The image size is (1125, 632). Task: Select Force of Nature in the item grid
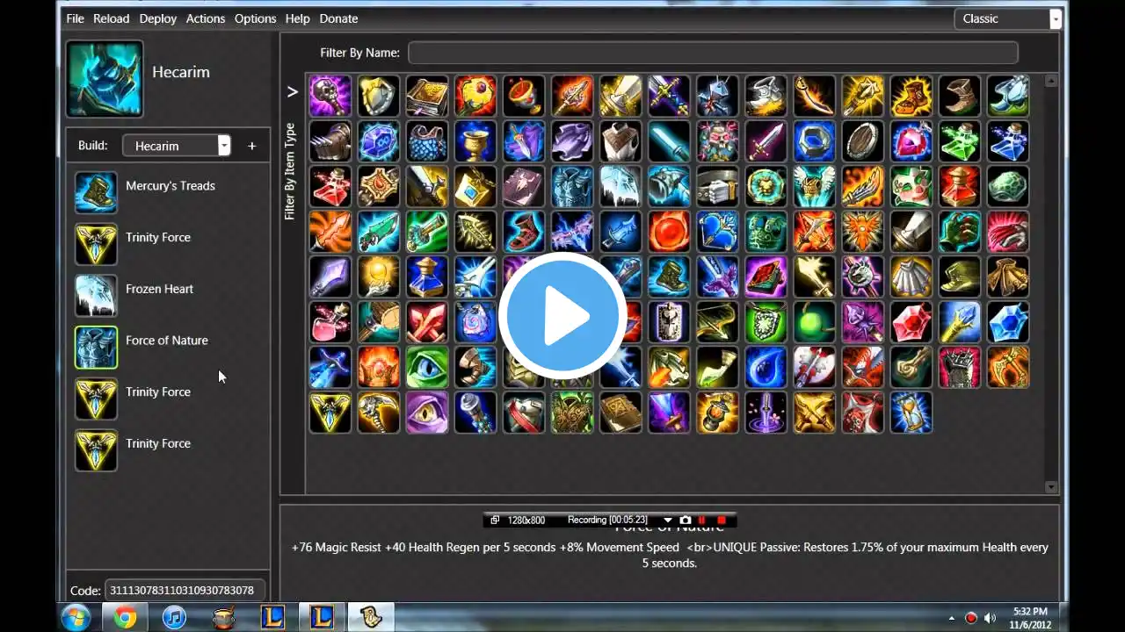coord(572,187)
